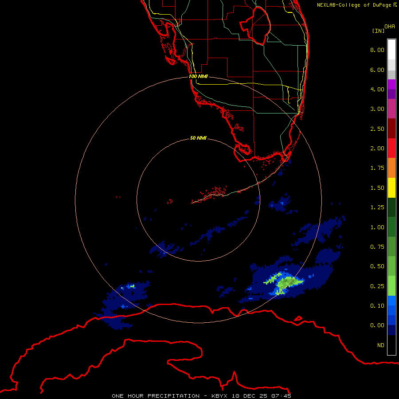
Task: Select the 0.50 legend value
Action: click(377, 266)
